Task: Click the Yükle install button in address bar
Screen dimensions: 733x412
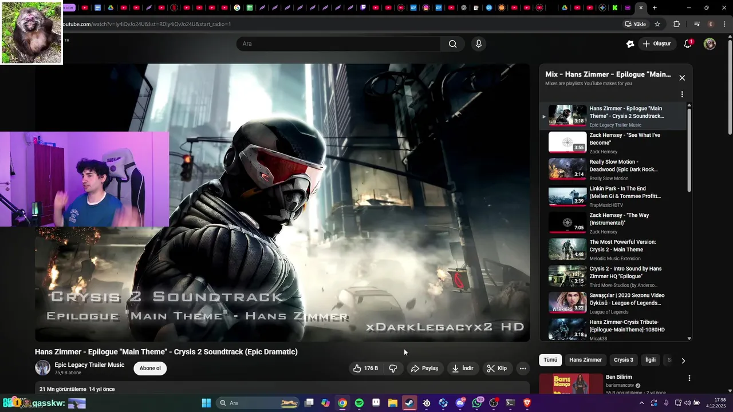Action: [x=636, y=24]
